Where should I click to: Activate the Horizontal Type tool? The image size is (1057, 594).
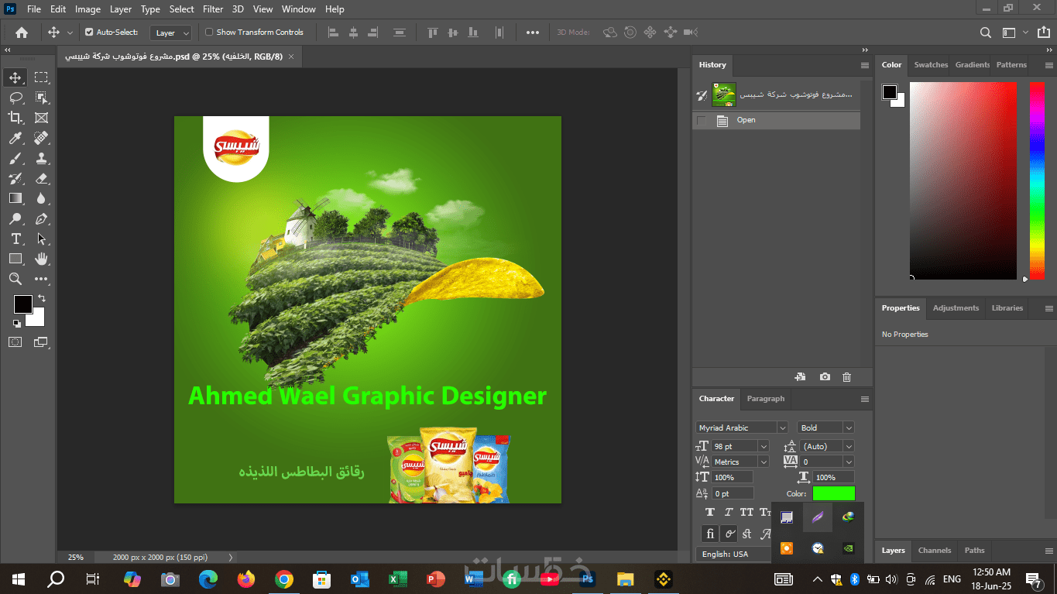tap(15, 239)
